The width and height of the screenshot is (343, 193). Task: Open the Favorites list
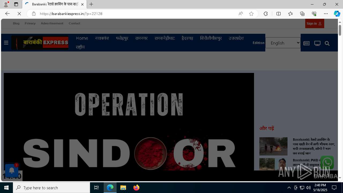tap(290, 14)
